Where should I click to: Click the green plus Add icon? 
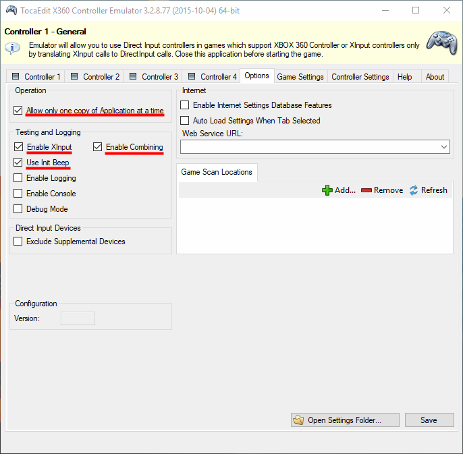coord(327,190)
